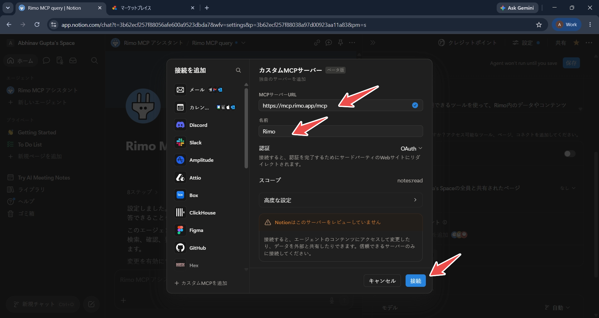Expand the 8ステップ chevron
Viewport: 599px width, 318px height.
pos(156,192)
